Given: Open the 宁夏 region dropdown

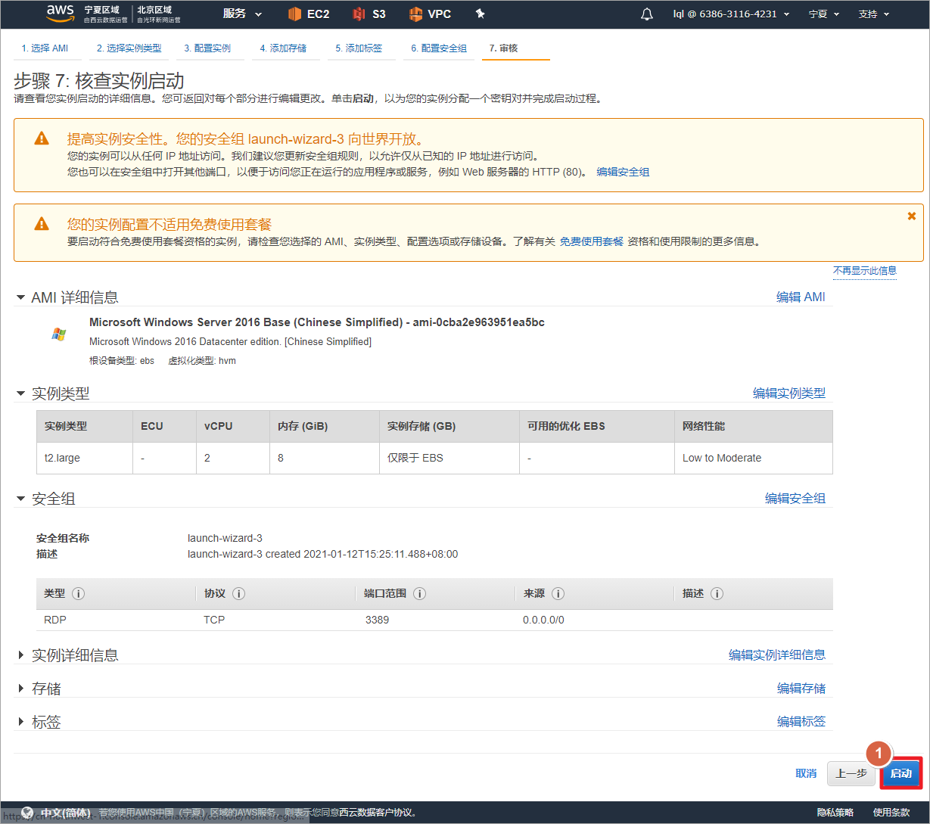Looking at the screenshot, I should click(823, 14).
